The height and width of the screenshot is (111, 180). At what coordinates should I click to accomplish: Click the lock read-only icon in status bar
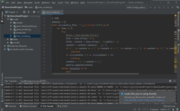[173, 110]
